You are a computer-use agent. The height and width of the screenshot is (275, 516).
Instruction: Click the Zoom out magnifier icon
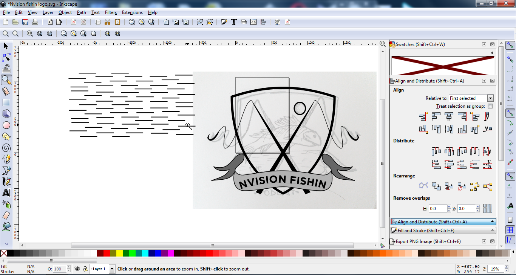coord(15,34)
